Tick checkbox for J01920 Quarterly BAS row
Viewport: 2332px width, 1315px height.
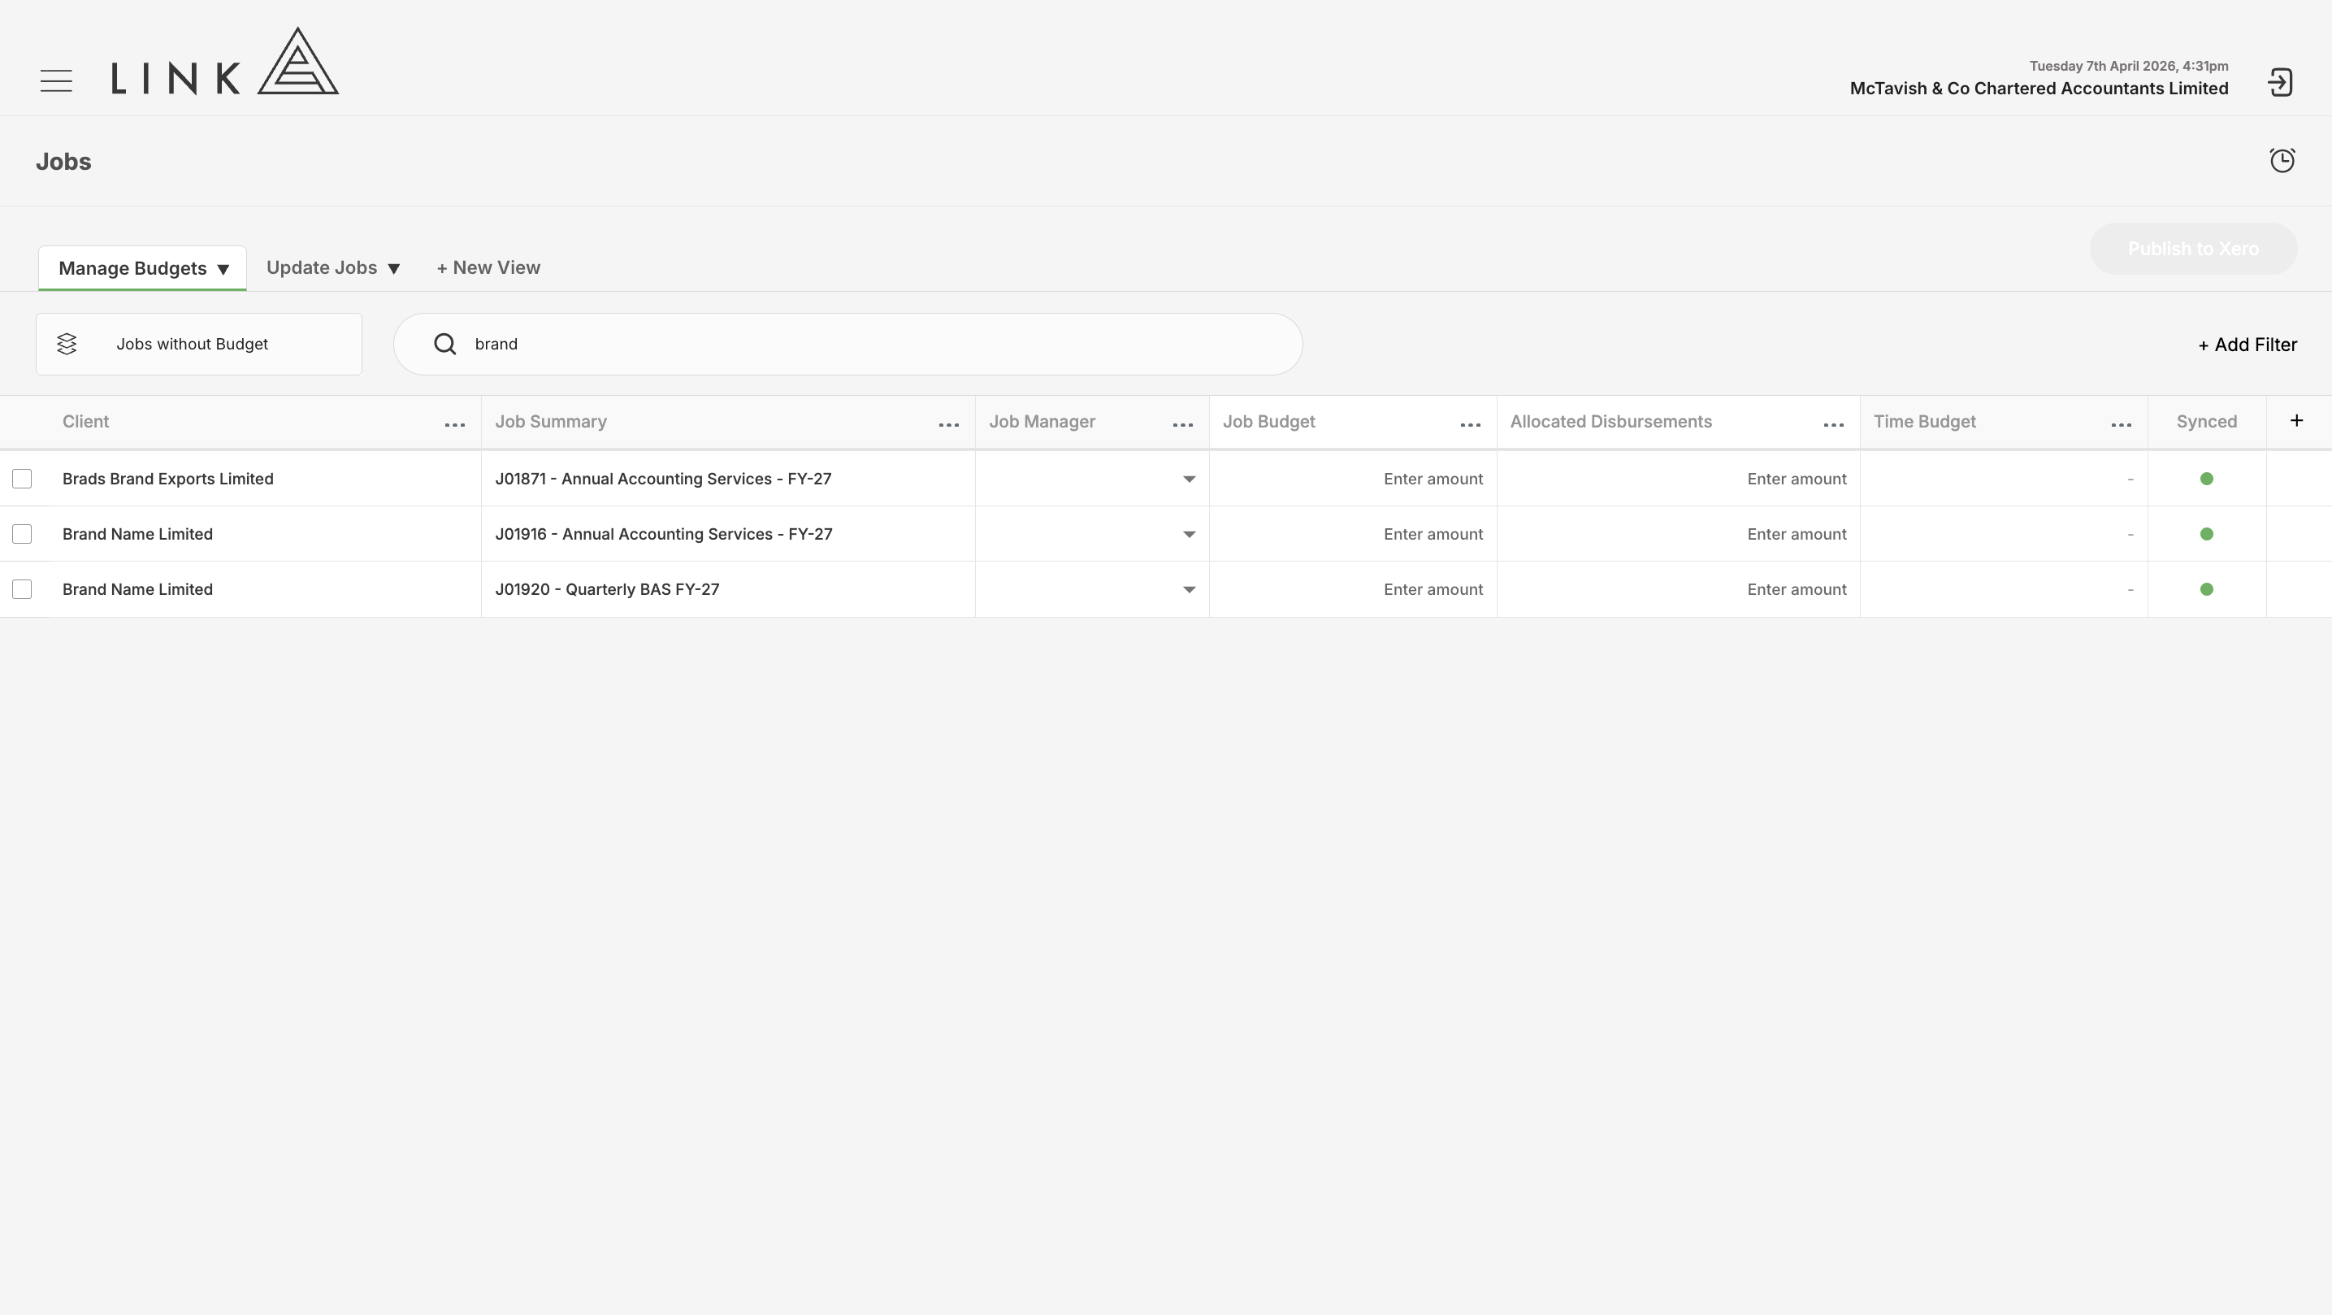(22, 589)
